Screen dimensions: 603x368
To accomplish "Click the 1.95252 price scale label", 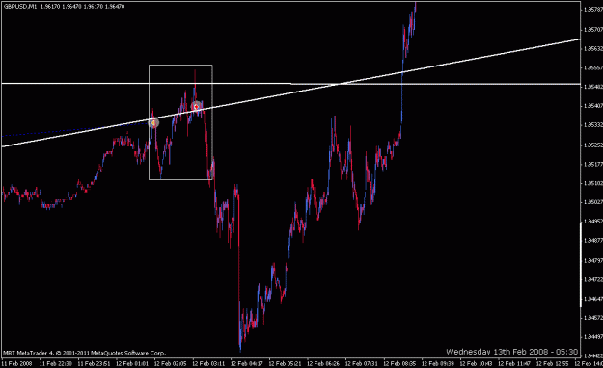I will 593,145.
